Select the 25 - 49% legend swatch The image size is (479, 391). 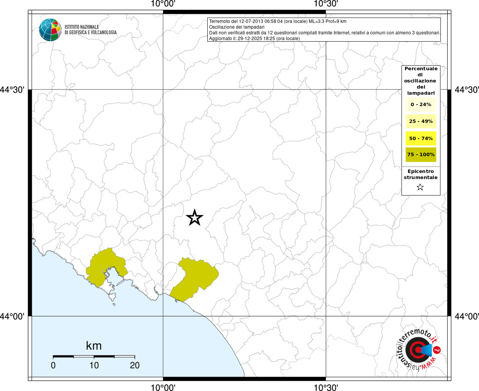click(421, 121)
